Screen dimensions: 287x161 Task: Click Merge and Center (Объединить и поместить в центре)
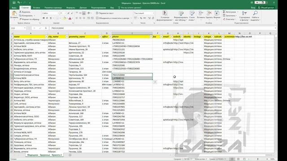pos(113,18)
